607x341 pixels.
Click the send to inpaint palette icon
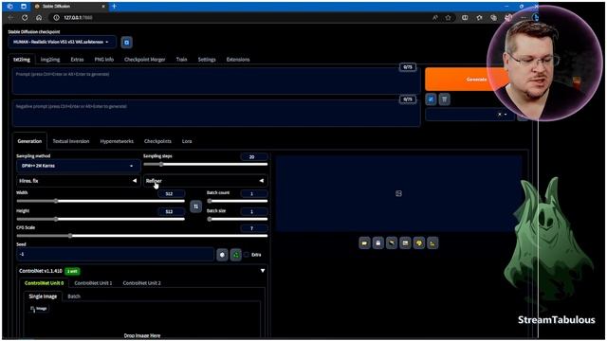419,243
